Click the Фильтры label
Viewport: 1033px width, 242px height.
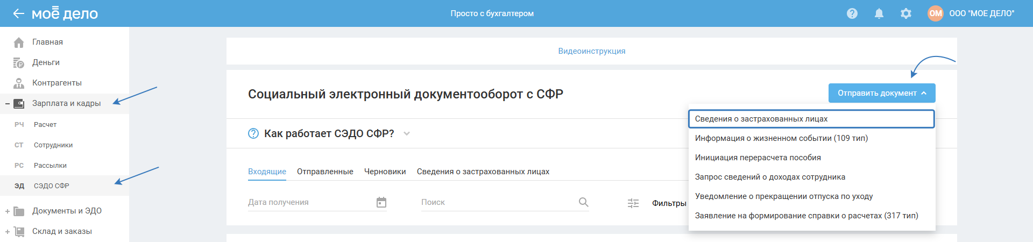[x=669, y=203]
